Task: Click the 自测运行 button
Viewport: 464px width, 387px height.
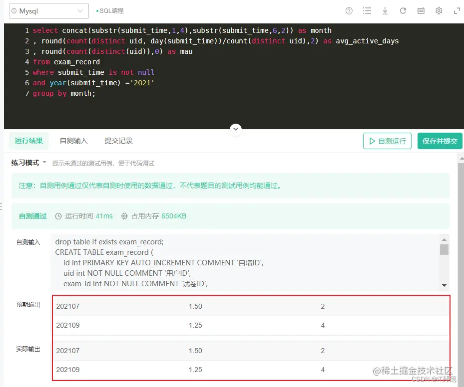Action: (387, 141)
